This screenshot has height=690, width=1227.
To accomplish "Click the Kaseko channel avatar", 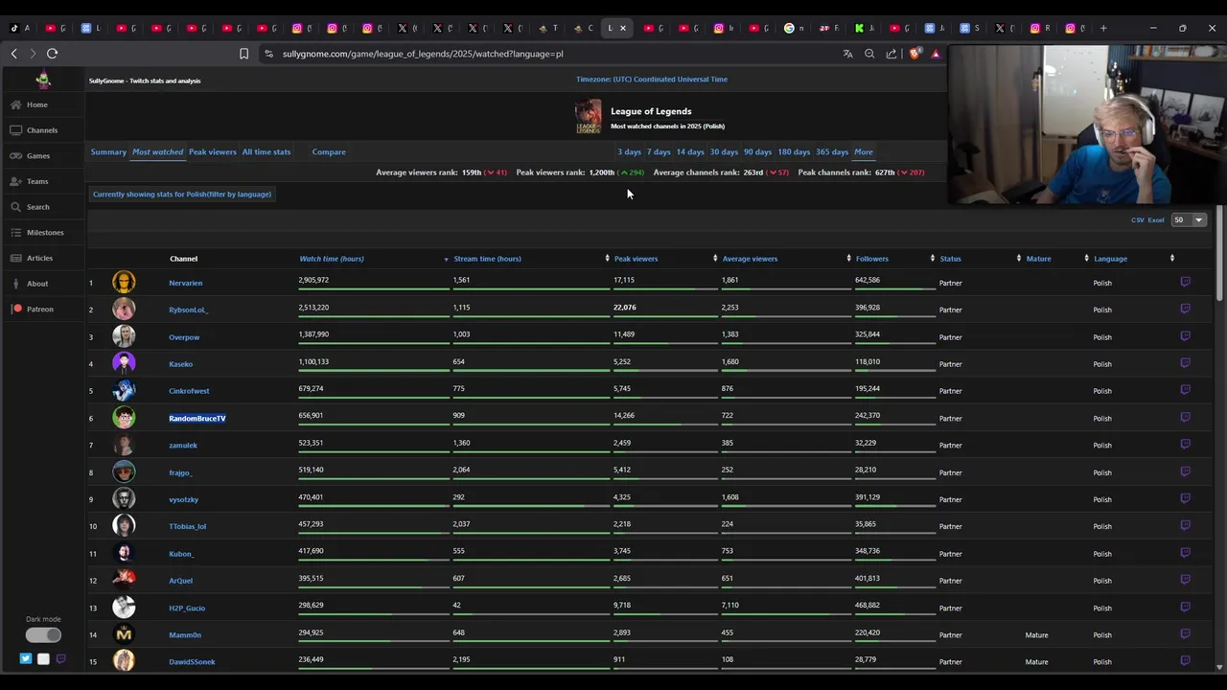I will click(x=124, y=362).
